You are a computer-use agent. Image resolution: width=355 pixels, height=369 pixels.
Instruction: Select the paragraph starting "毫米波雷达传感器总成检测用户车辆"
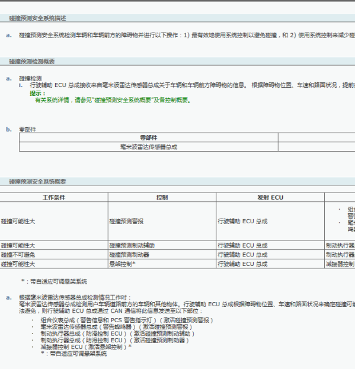click(187, 304)
